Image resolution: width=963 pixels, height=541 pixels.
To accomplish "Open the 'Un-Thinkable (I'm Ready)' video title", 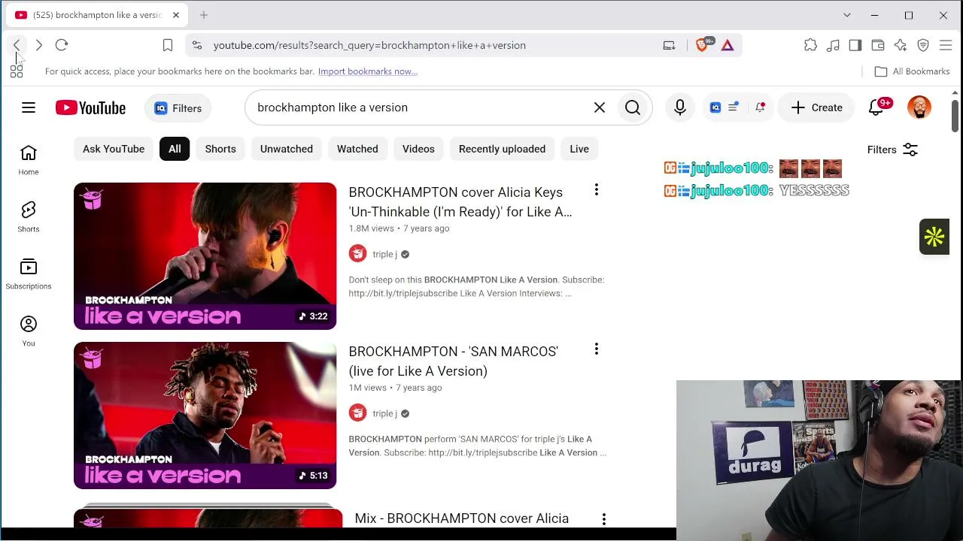I will coord(460,202).
